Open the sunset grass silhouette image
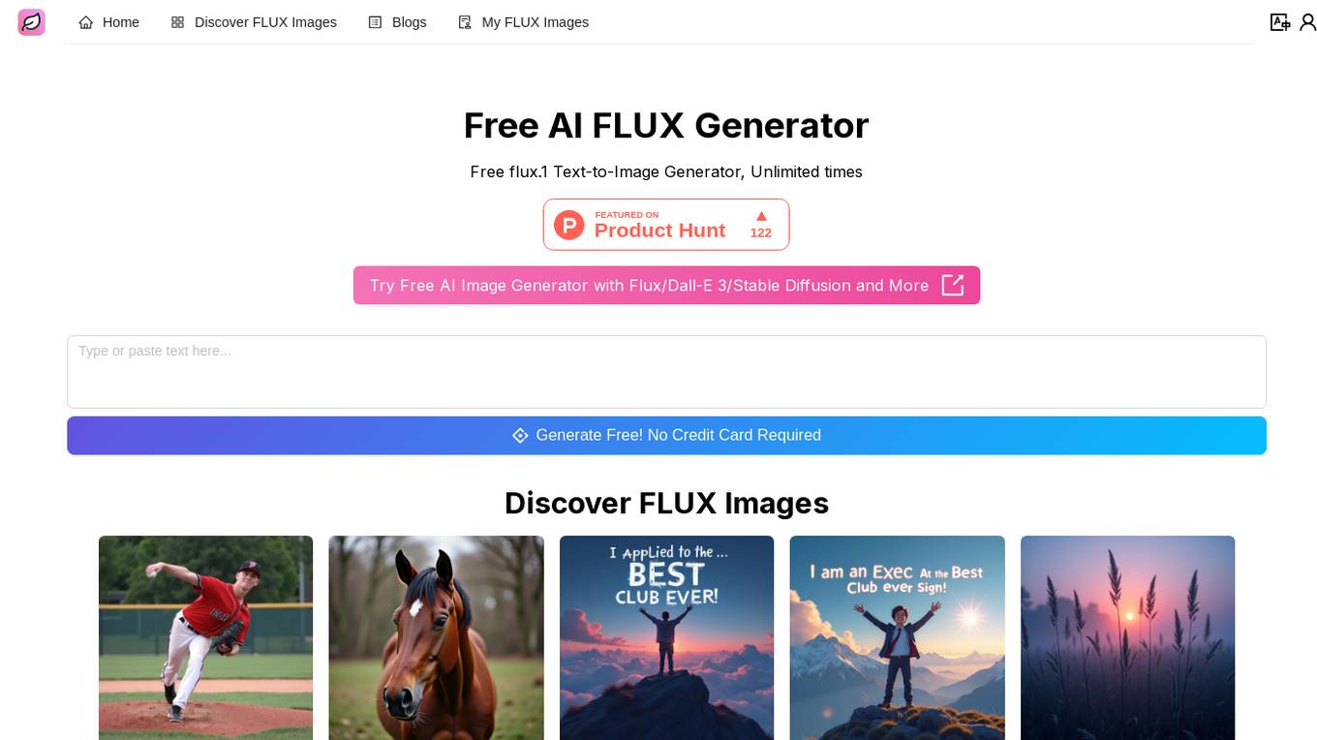Viewport: 1317px width, 740px height. click(1127, 637)
